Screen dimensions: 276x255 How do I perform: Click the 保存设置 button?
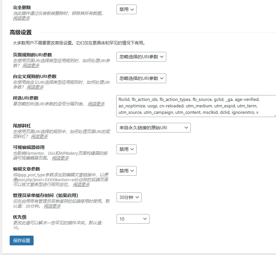(x=21, y=240)
